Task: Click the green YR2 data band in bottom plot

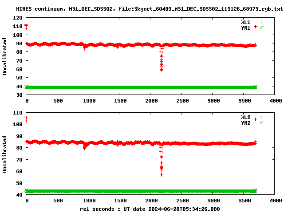Action: 141,191
